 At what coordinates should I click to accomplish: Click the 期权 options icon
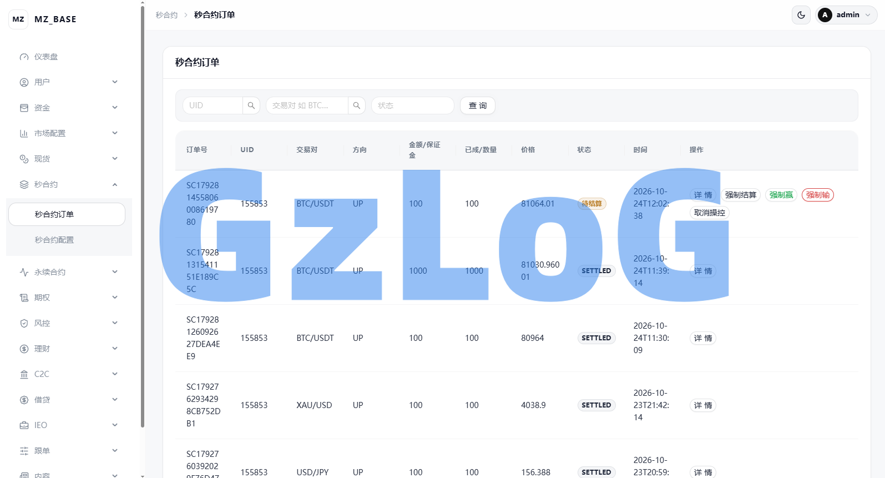coord(24,298)
